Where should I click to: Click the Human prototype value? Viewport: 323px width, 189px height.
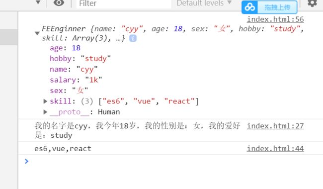[x=109, y=112]
